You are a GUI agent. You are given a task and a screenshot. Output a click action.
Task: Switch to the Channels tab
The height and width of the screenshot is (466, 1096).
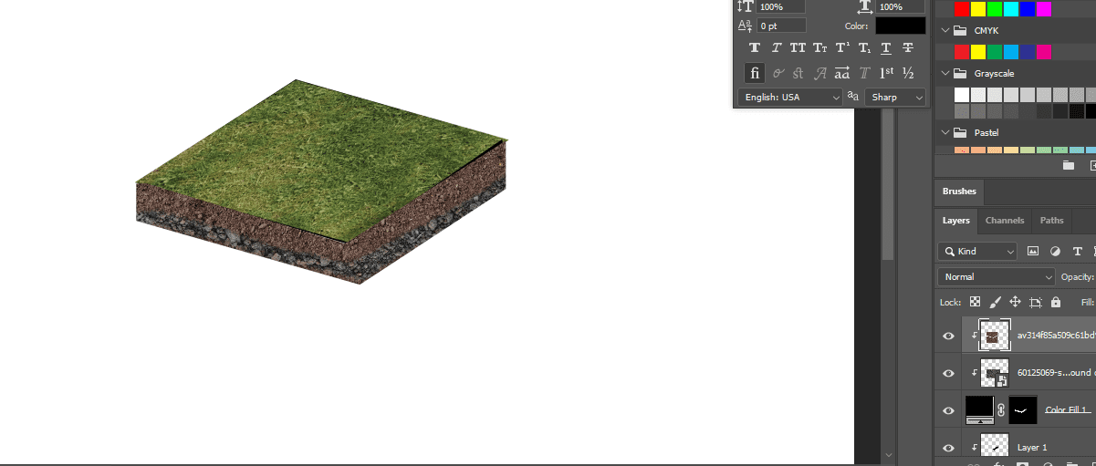(x=1005, y=221)
